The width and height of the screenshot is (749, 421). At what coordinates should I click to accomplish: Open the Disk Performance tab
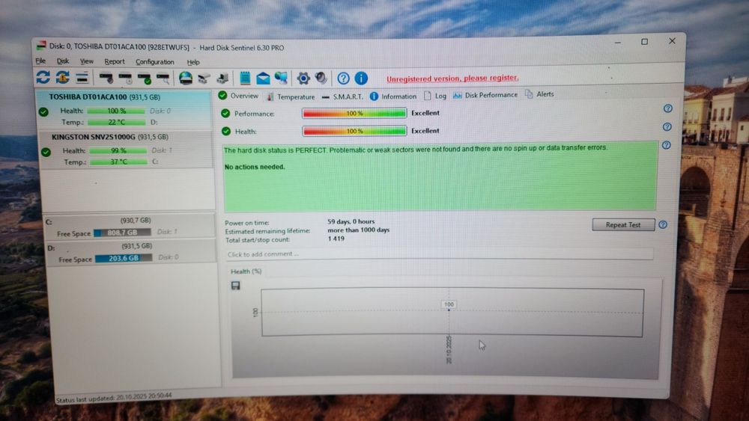(x=485, y=95)
